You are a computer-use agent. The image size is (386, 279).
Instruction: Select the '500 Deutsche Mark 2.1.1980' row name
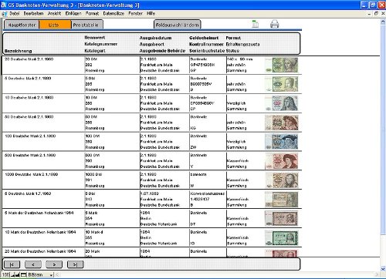pyautogui.click(x=30, y=155)
